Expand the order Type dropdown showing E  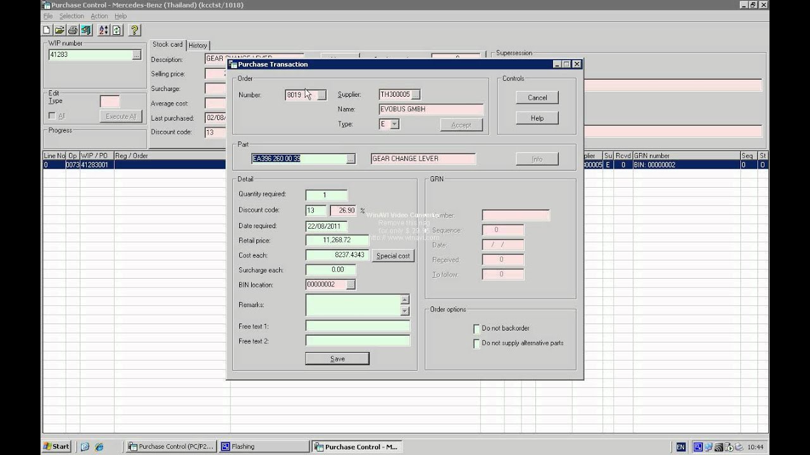click(395, 124)
